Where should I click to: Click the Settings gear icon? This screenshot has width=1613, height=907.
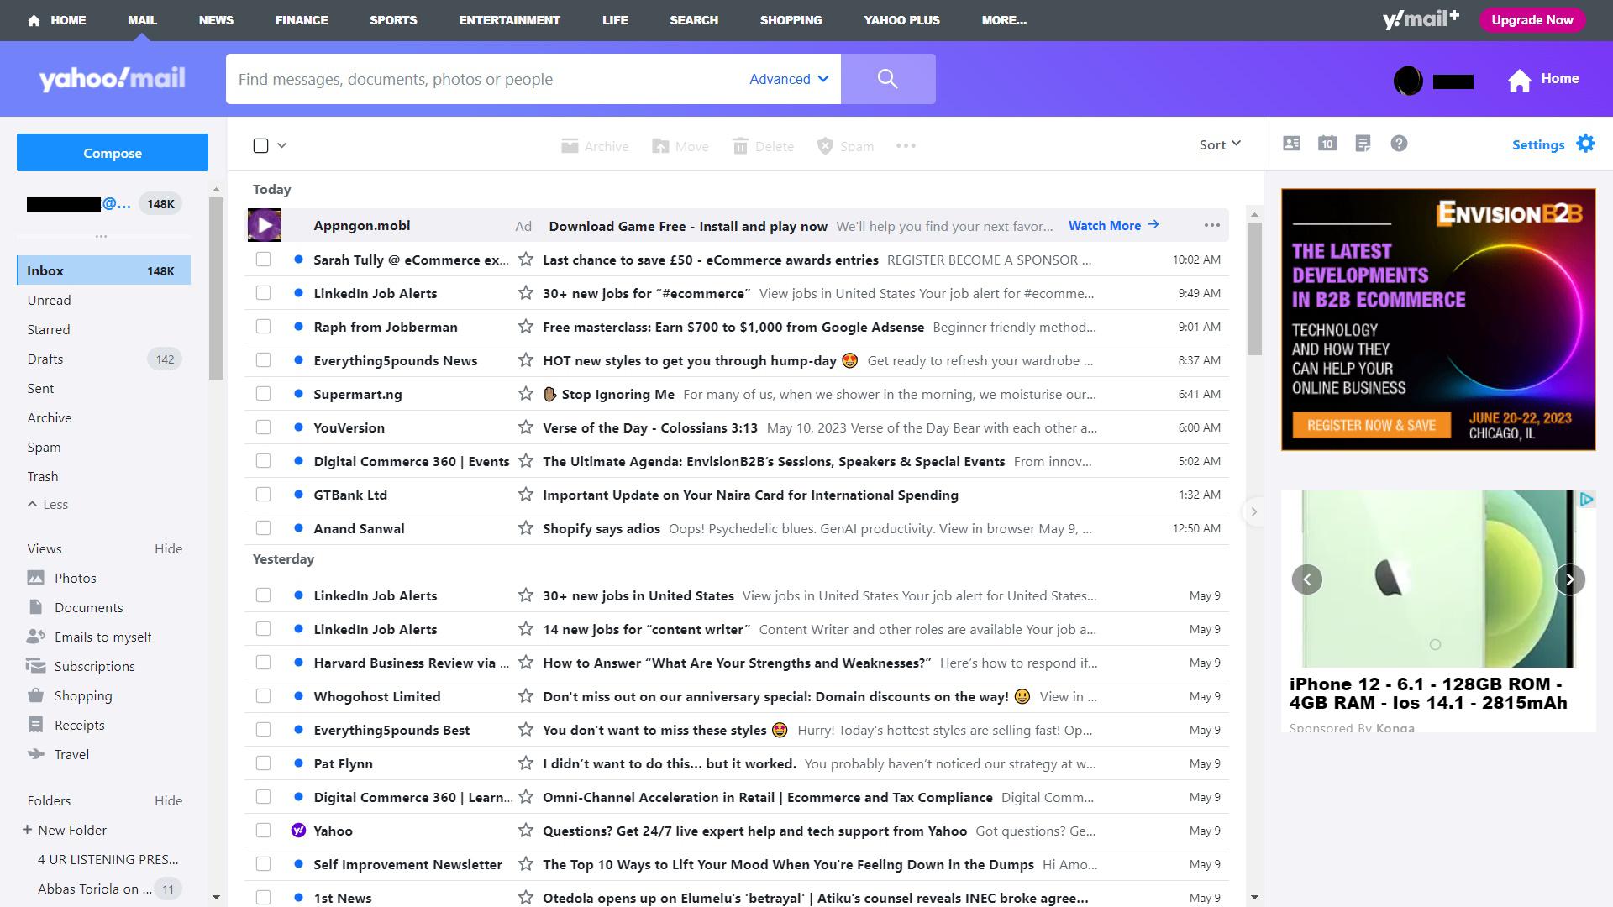(1585, 144)
